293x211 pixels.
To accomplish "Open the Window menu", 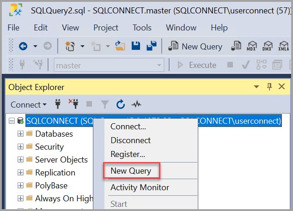I will [181, 28].
